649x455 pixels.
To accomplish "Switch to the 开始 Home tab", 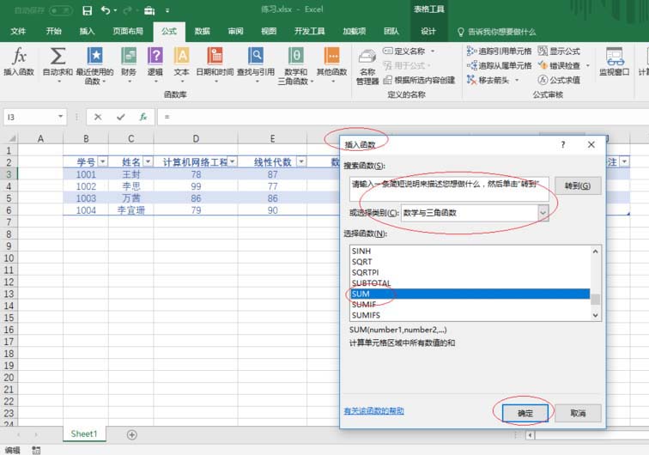I will (x=54, y=31).
